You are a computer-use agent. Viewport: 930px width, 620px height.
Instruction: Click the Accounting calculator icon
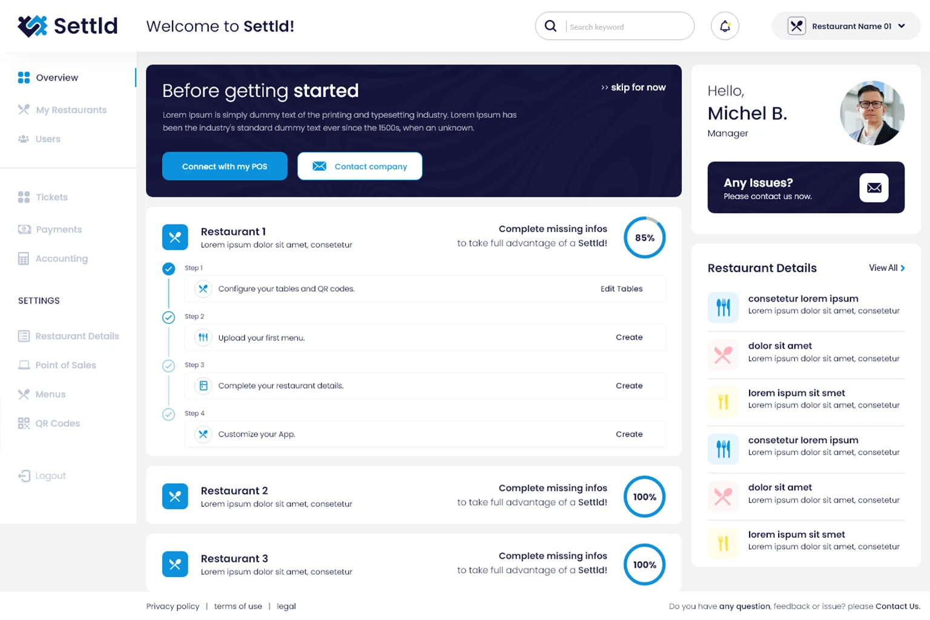24,259
